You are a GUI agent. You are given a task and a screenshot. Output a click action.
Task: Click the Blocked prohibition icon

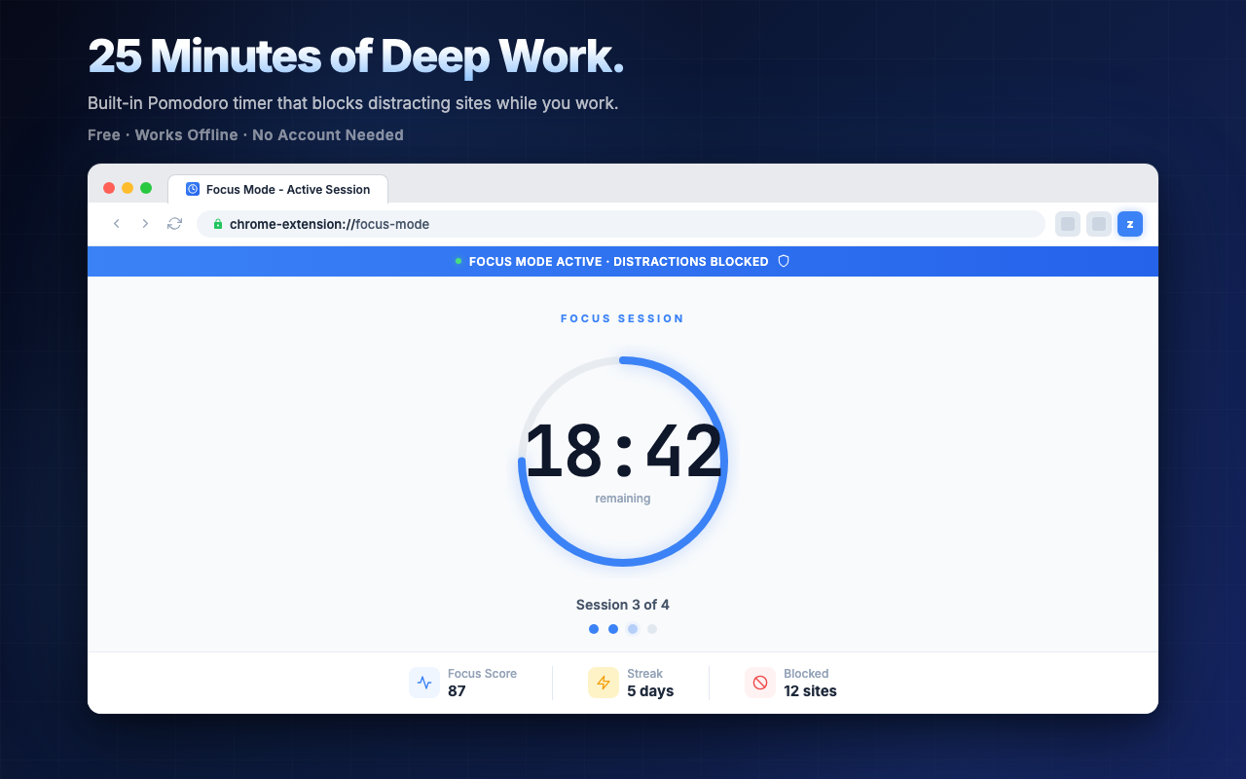760,683
